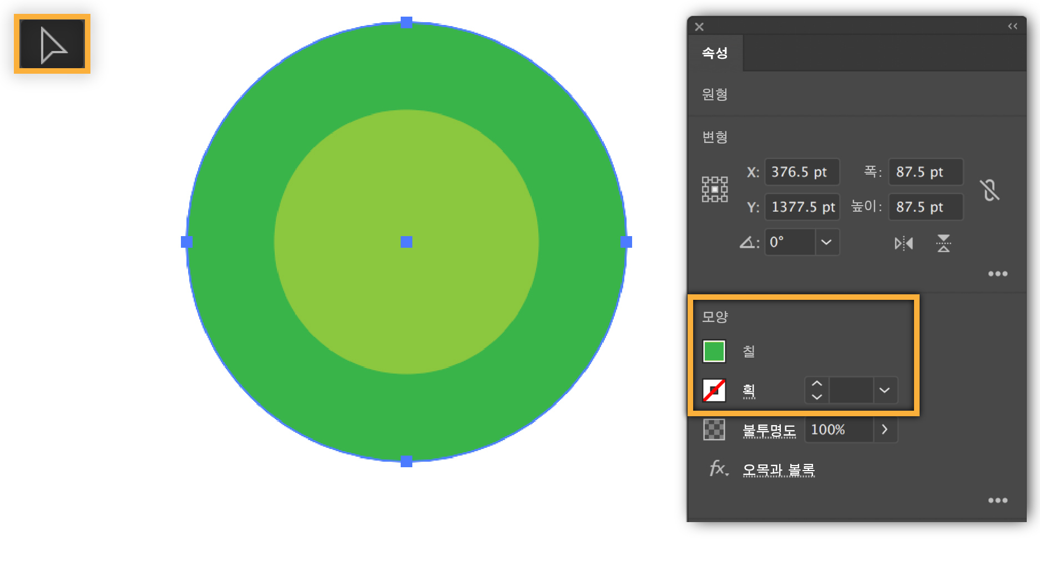The height and width of the screenshot is (562, 1040).
Task: Open more appearance options
Action: (x=998, y=500)
